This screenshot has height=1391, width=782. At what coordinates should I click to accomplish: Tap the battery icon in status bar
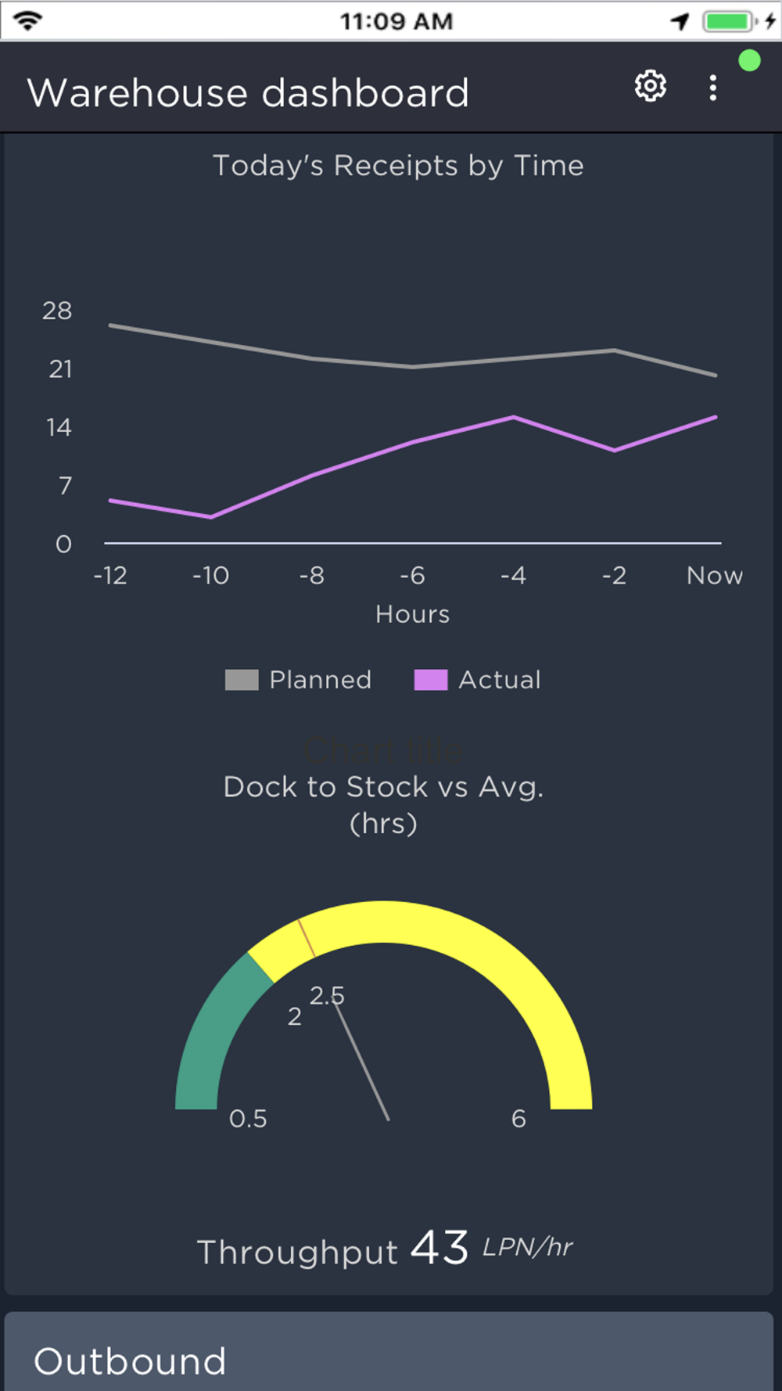(x=729, y=21)
